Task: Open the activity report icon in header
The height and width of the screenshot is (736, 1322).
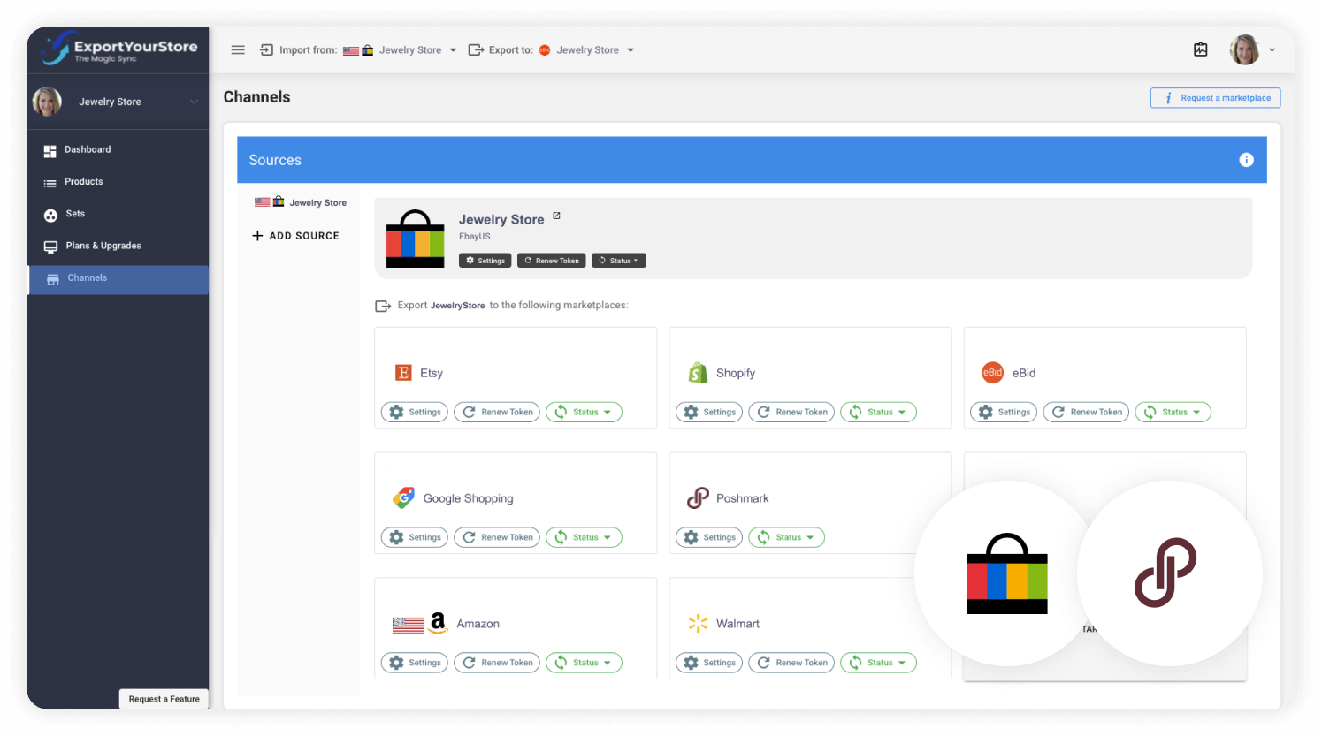Action: pyautogui.click(x=1201, y=49)
